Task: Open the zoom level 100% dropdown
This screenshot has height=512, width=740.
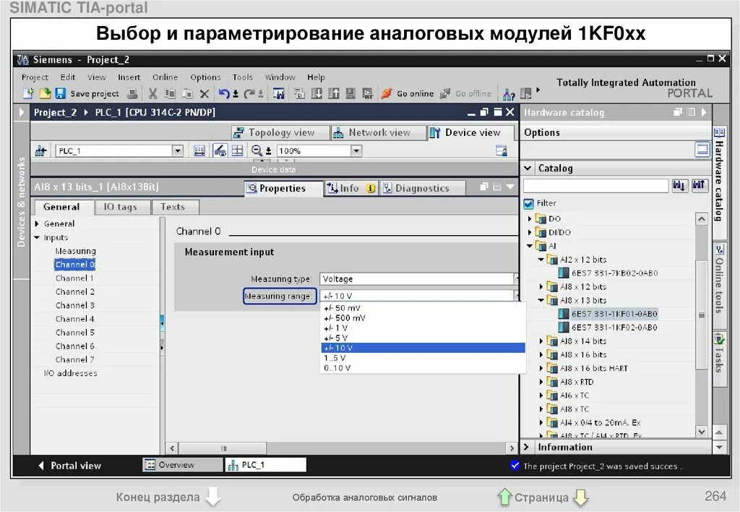Action: pyautogui.click(x=356, y=150)
